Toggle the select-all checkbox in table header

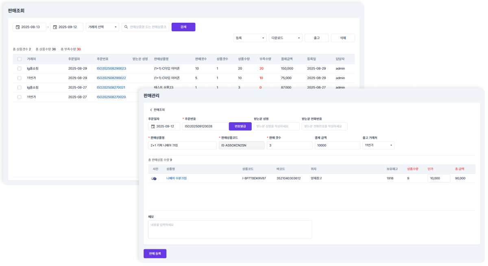coord(19,59)
